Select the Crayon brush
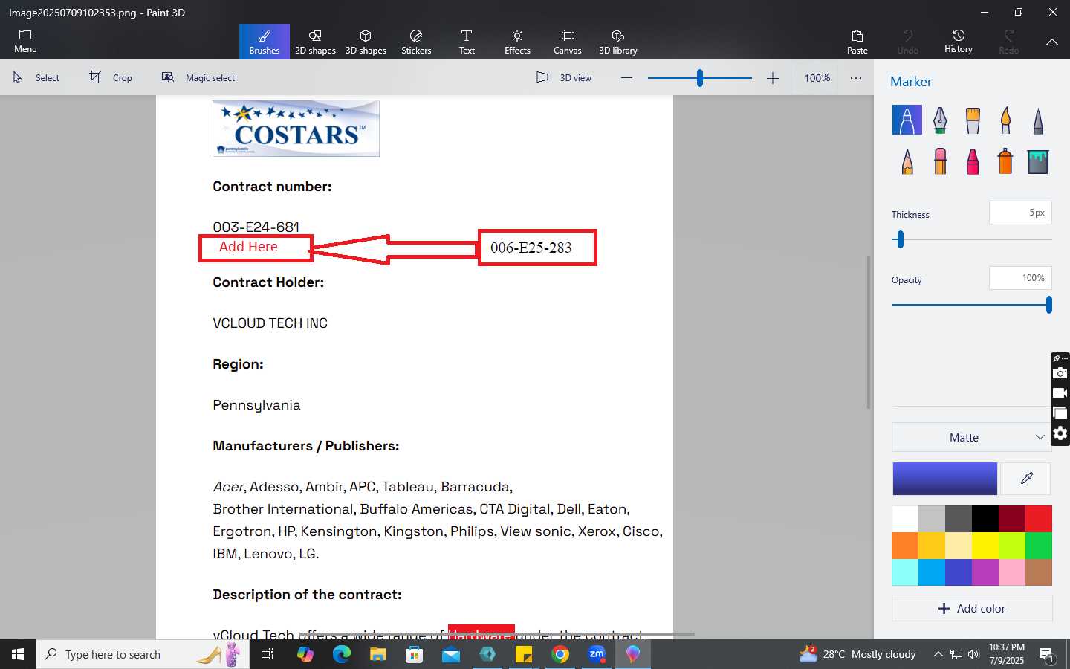The height and width of the screenshot is (669, 1070). pyautogui.click(x=973, y=161)
